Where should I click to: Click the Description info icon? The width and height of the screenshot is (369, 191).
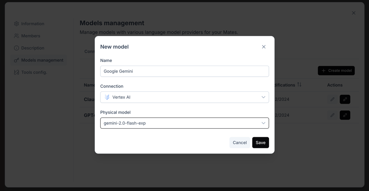[16, 48]
